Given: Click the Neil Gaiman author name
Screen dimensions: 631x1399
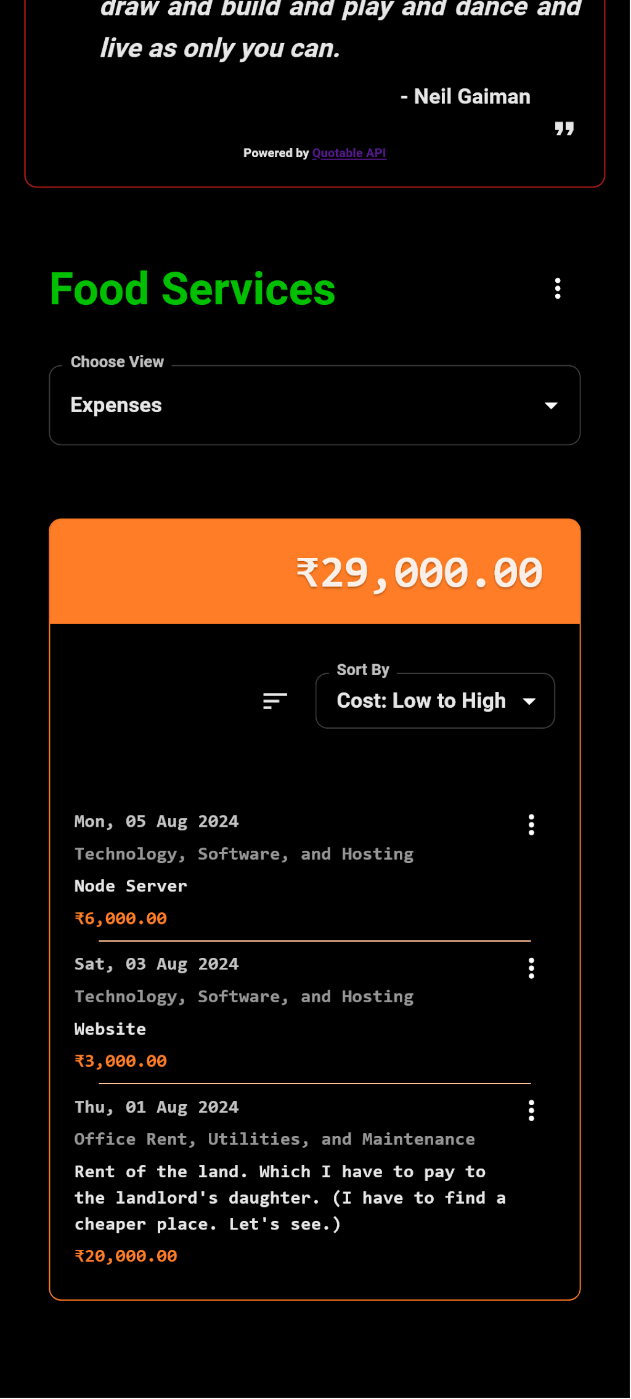Looking at the screenshot, I should coord(471,97).
